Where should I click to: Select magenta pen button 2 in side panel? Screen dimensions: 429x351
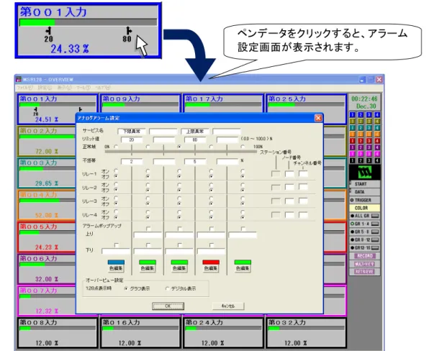pos(361,154)
